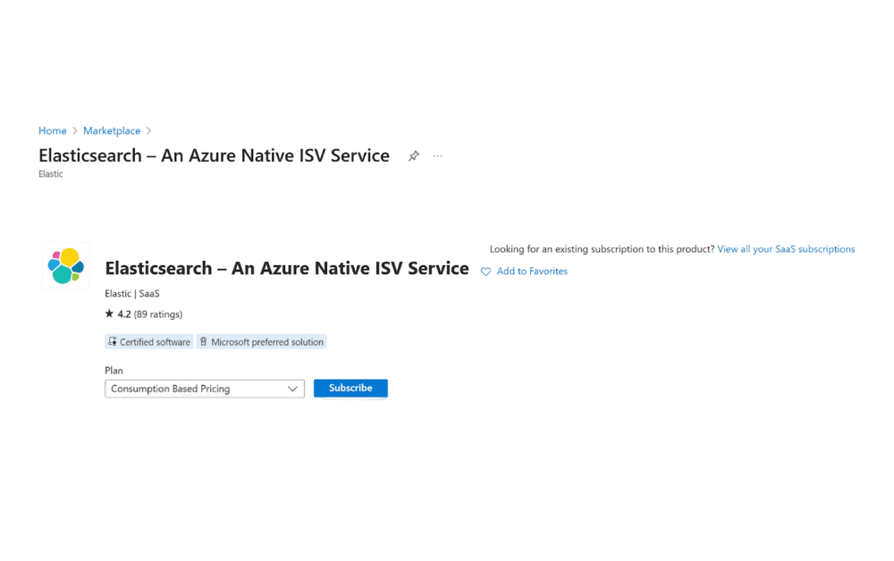Pin the Elasticsearch page using the pin icon
Screen dimensions: 894x561
pos(413,155)
